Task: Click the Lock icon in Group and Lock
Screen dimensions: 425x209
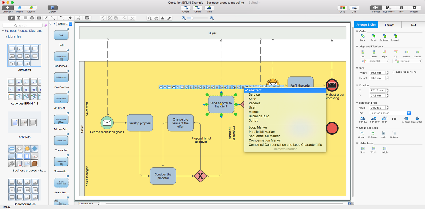Action: pos(383,133)
